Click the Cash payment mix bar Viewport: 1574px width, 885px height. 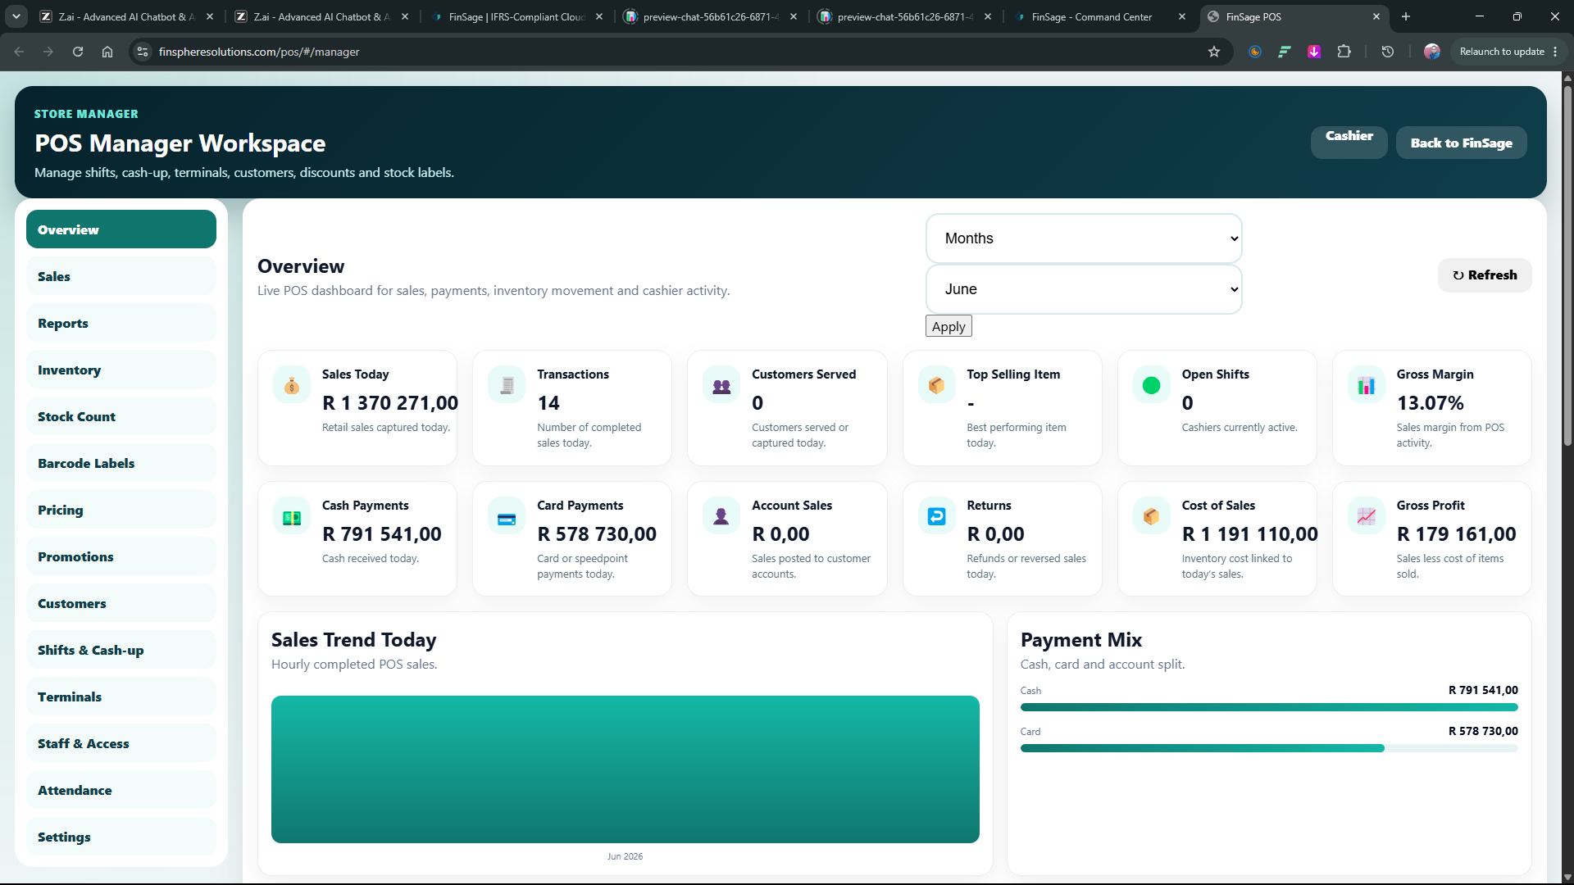1269,707
